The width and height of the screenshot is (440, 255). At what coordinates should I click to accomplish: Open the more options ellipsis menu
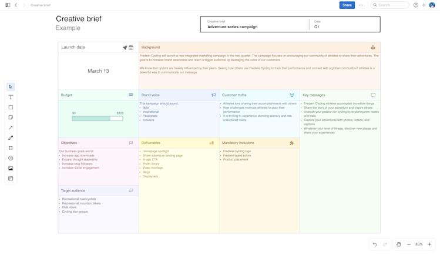tap(361, 5)
